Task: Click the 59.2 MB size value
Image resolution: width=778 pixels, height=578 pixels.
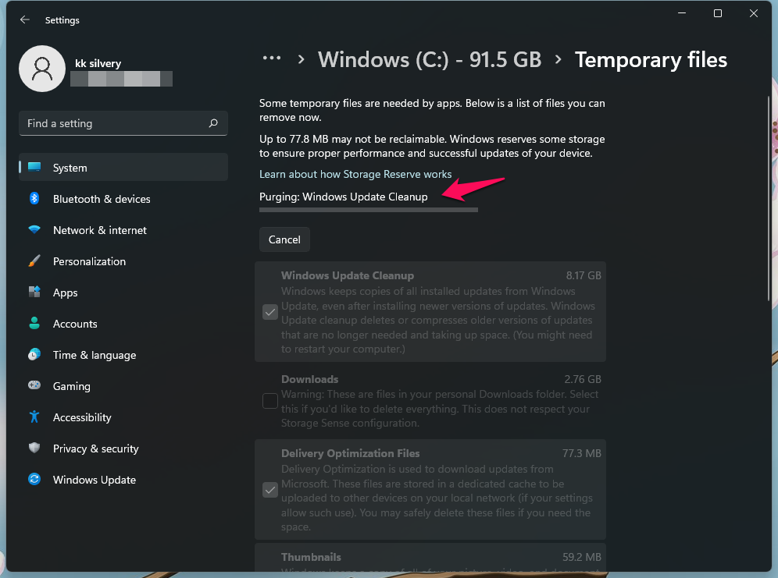Action: point(581,557)
